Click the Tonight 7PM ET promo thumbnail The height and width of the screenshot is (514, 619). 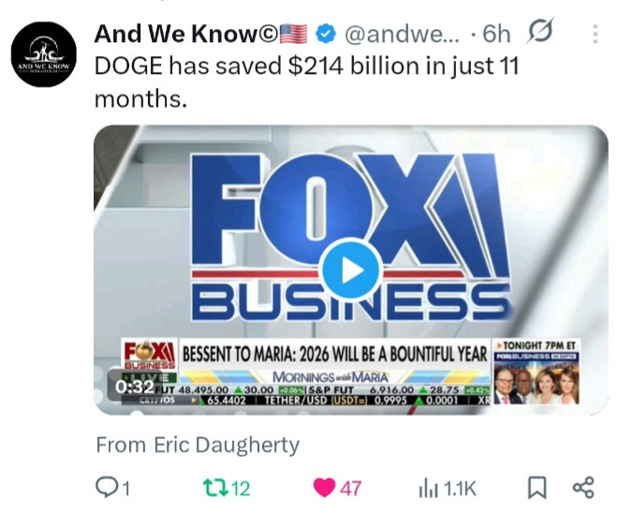click(536, 373)
